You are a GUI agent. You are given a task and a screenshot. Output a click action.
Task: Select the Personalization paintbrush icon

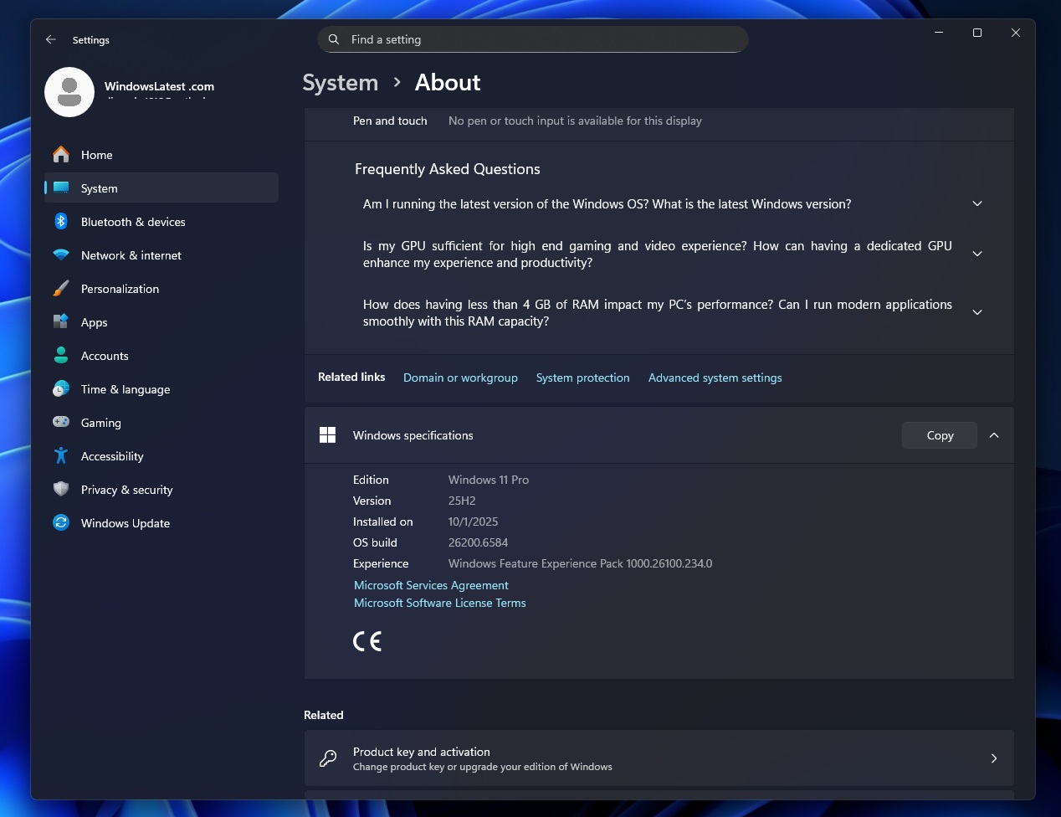[61, 289]
